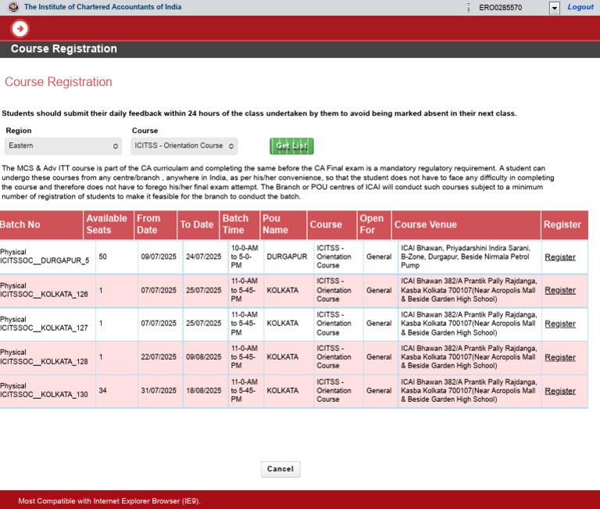Screen dimensions: 600x509
Task: Click the Pou Name column header
Action: (283, 224)
